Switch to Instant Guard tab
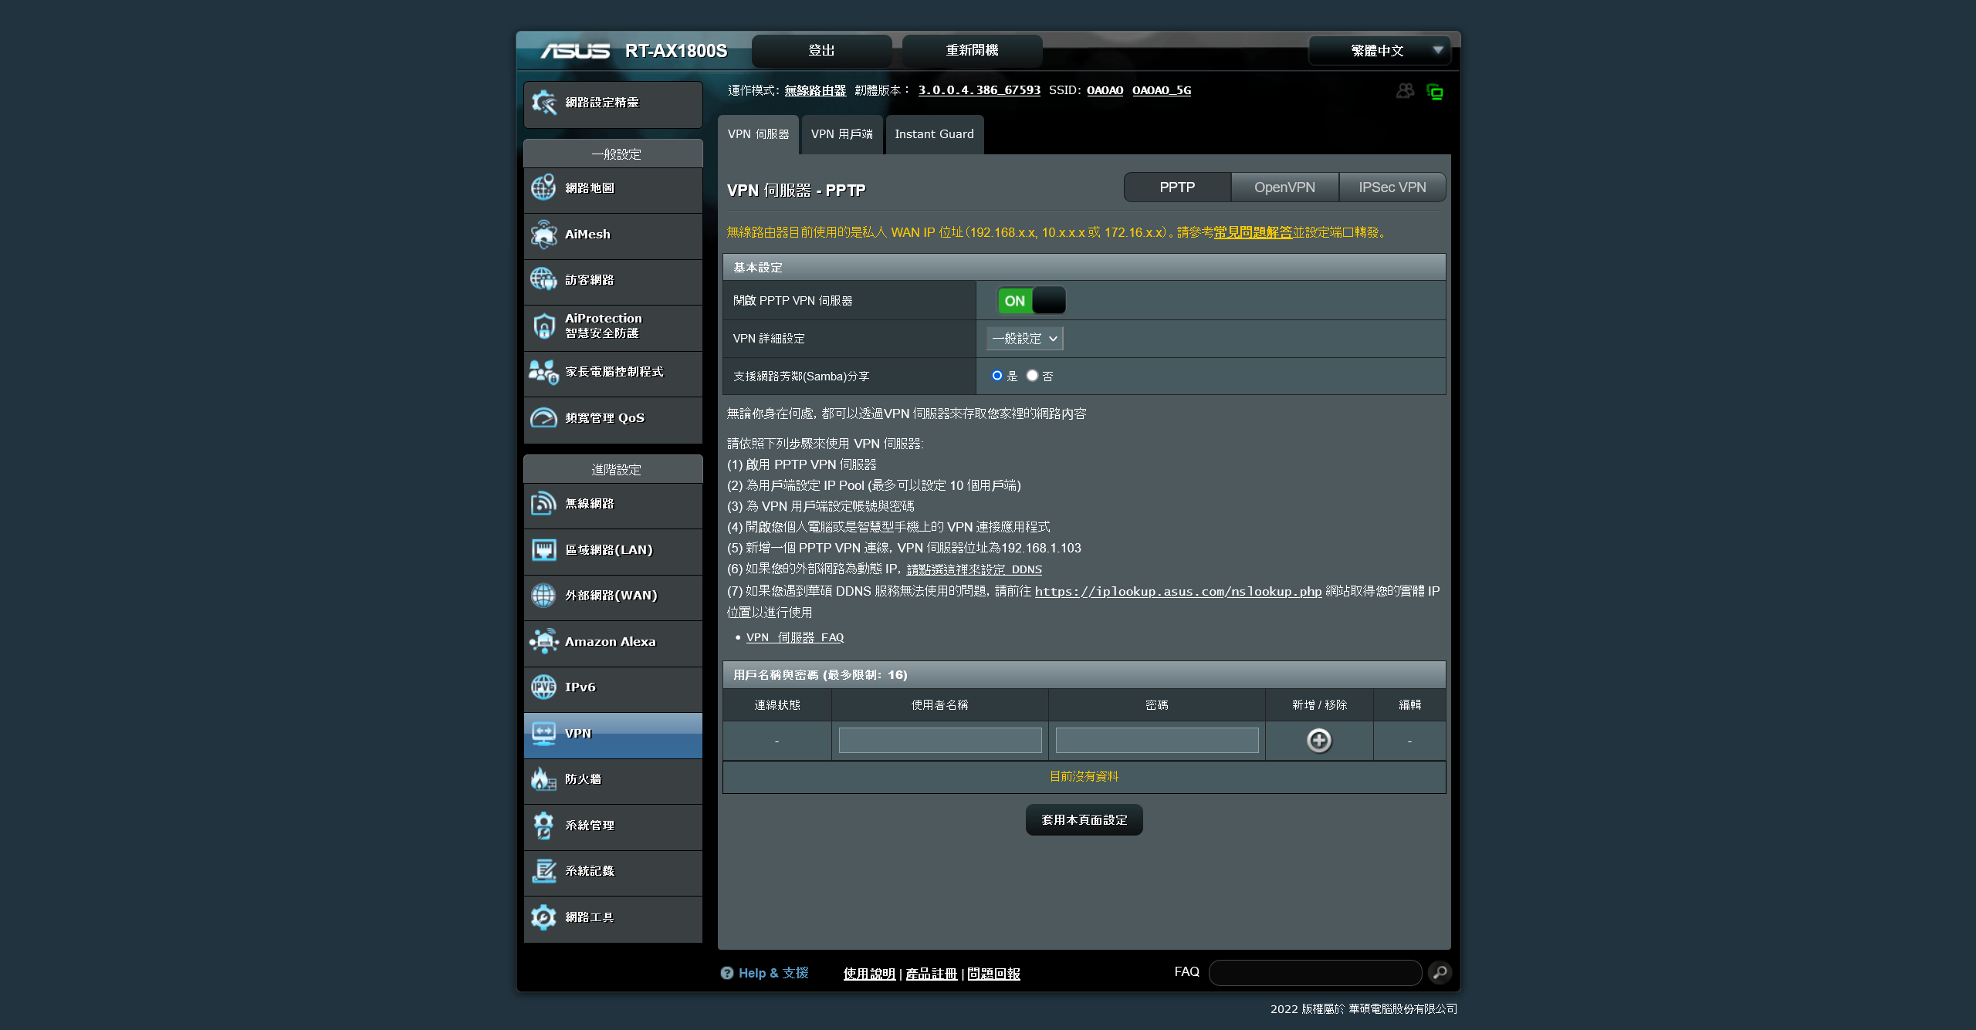The height and width of the screenshot is (1030, 1976). coord(934,134)
